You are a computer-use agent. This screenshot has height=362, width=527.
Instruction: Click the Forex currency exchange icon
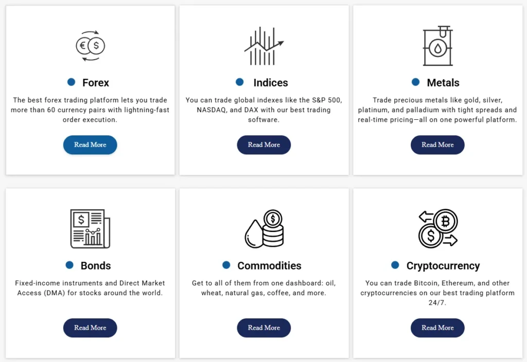tap(90, 46)
